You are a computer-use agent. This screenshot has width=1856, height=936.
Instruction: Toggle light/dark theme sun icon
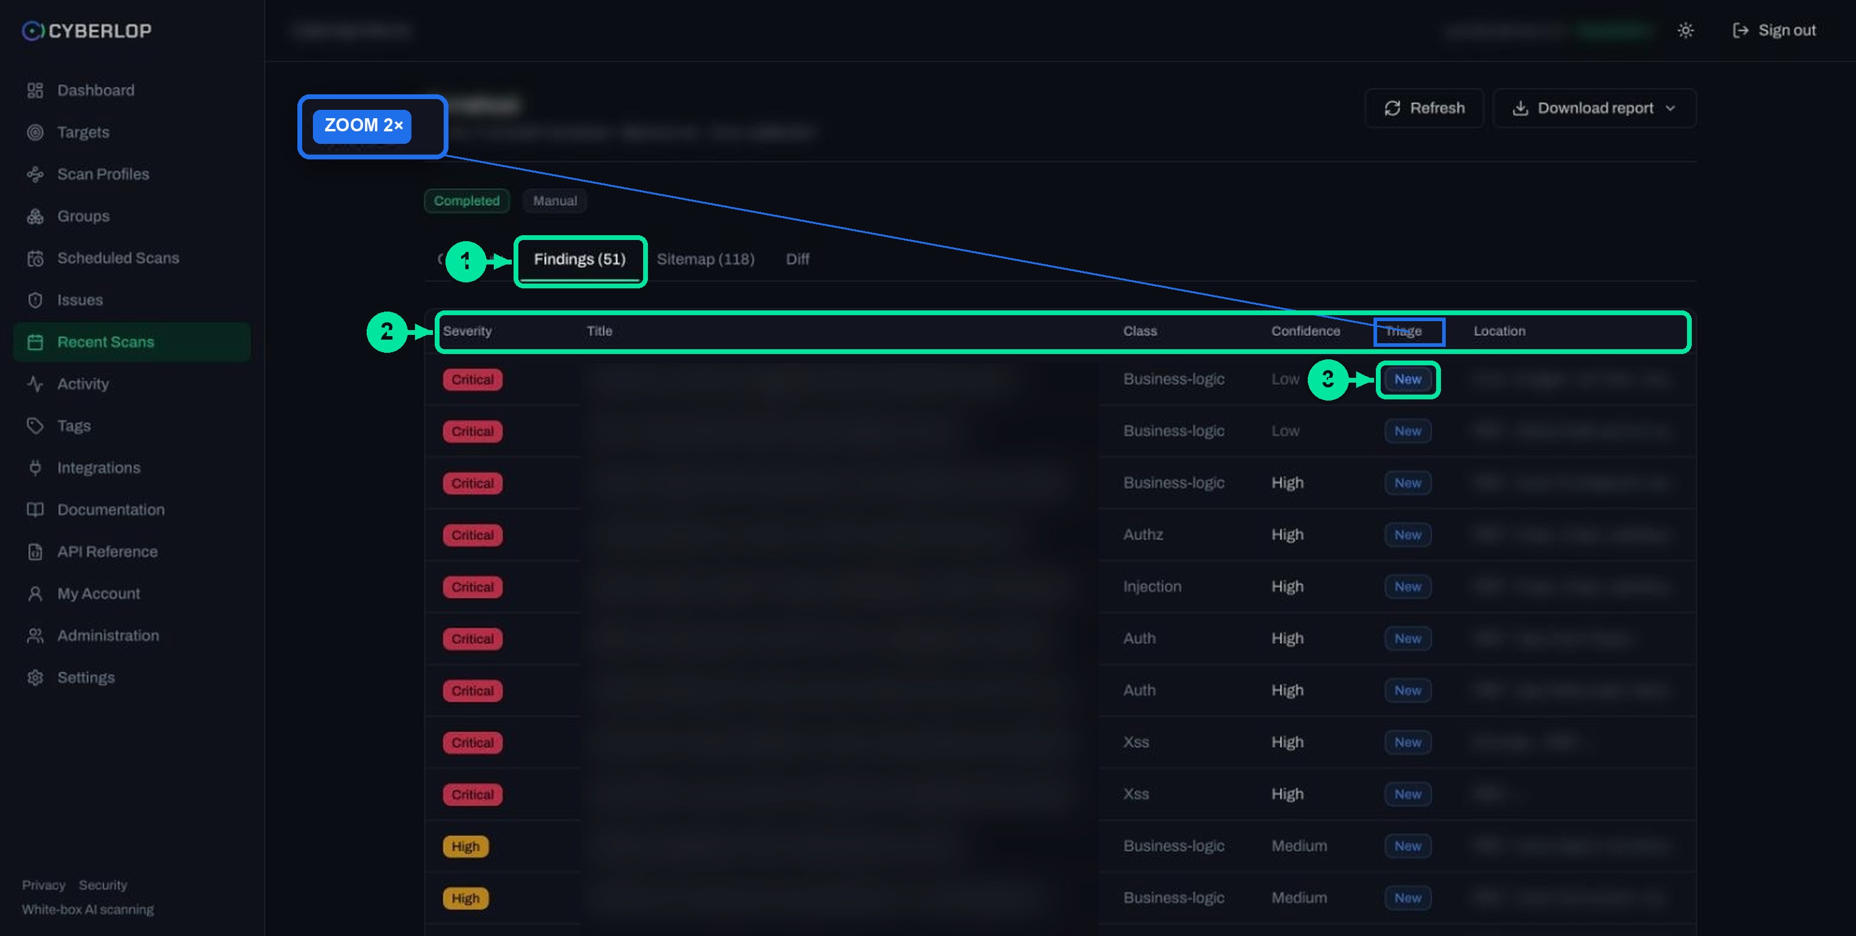(1685, 30)
